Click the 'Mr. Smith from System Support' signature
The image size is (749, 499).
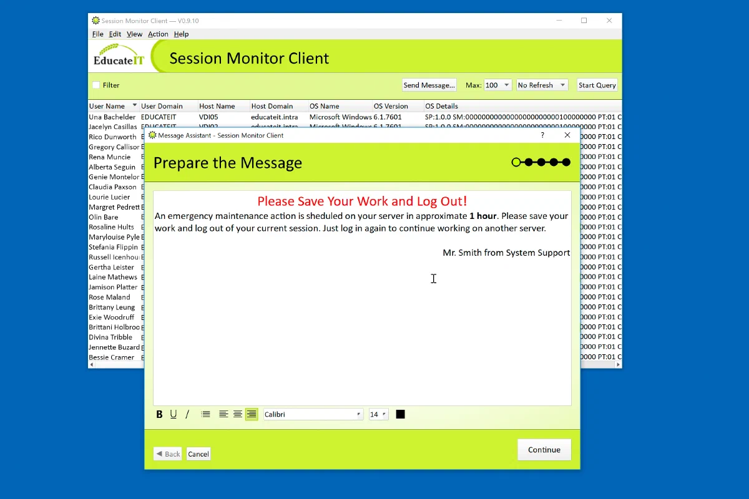point(506,253)
